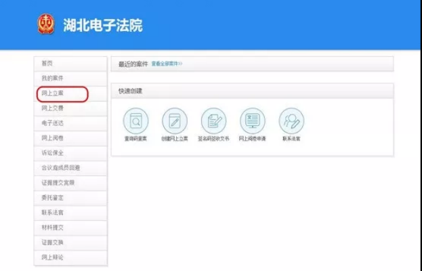Select 证据提交宽限 in the sidebar
The height and width of the screenshot is (271, 422).
click(x=70, y=183)
